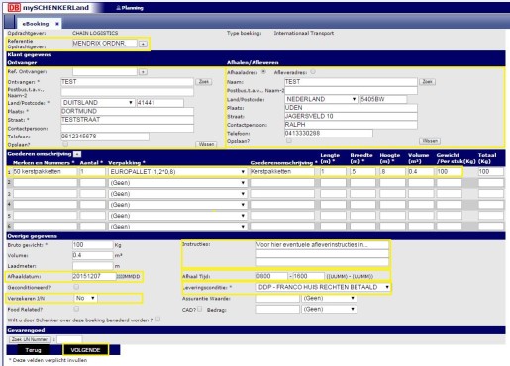This screenshot has width=510, height=366.
Task: Click the first Instructies text field
Action: point(322,245)
